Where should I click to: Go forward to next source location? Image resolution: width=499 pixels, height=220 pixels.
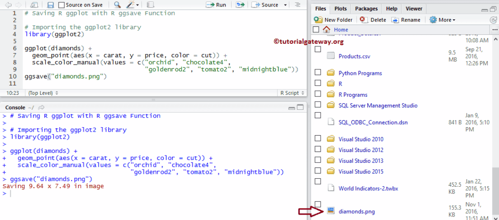[18, 5]
